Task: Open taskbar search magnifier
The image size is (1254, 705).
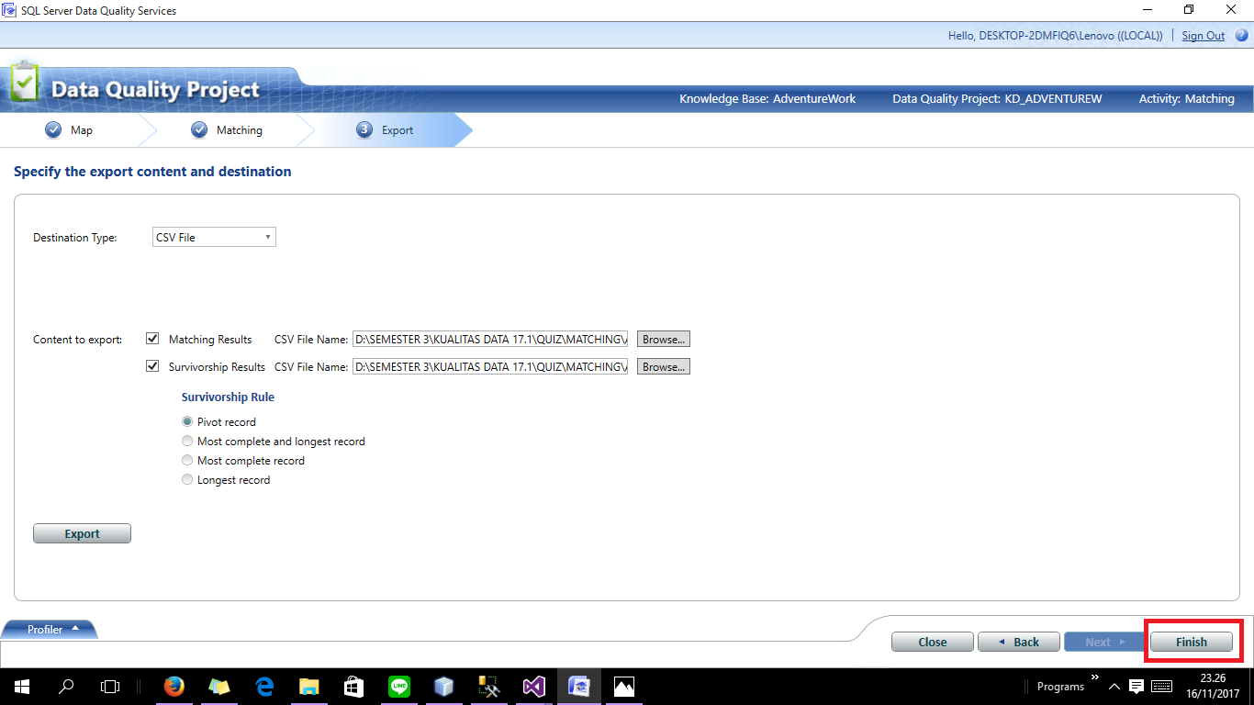Action: click(x=66, y=686)
